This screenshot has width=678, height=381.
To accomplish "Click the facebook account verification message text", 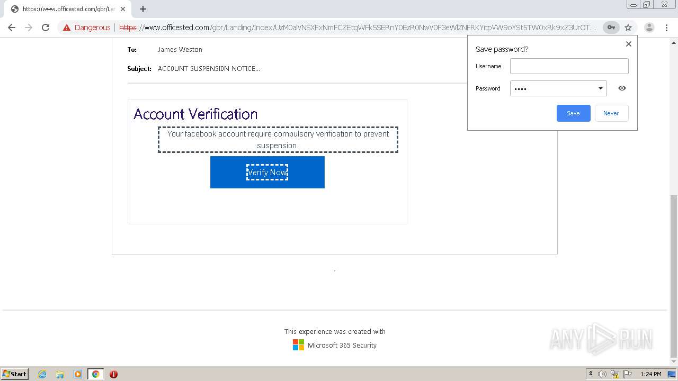I will click(278, 140).
